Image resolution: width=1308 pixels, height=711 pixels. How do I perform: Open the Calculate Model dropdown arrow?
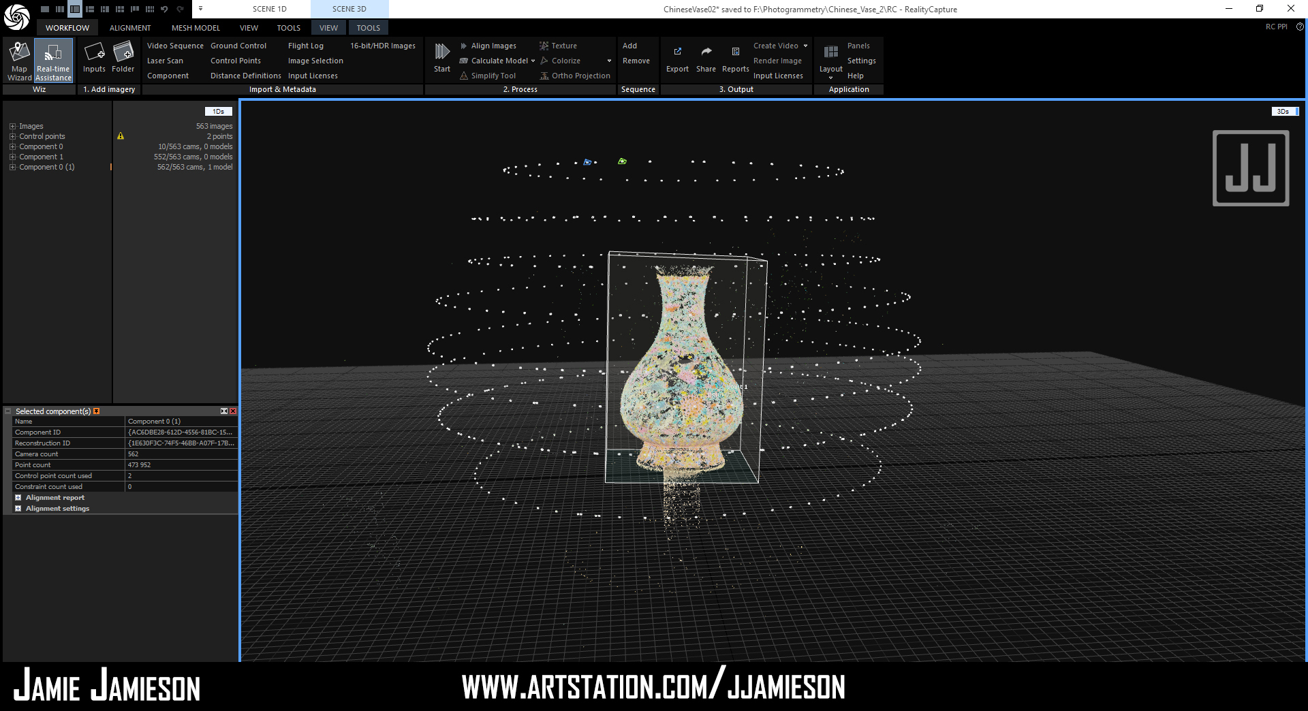tap(533, 61)
